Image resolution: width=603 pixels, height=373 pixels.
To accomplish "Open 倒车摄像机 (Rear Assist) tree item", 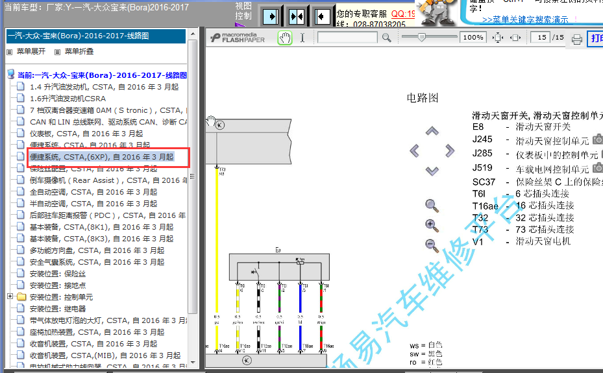I will (x=108, y=180).
